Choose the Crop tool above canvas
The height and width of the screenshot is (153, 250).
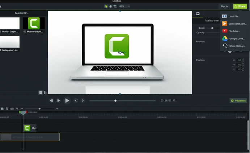click(x=115, y=7)
